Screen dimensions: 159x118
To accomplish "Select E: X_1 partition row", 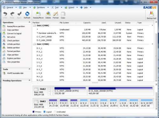I will pyautogui.click(x=93, y=48).
